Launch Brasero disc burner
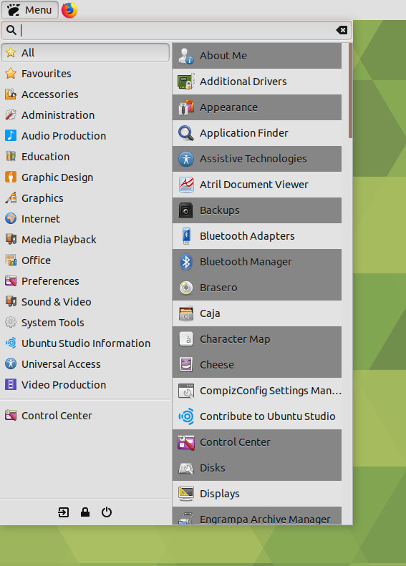 pyautogui.click(x=257, y=288)
